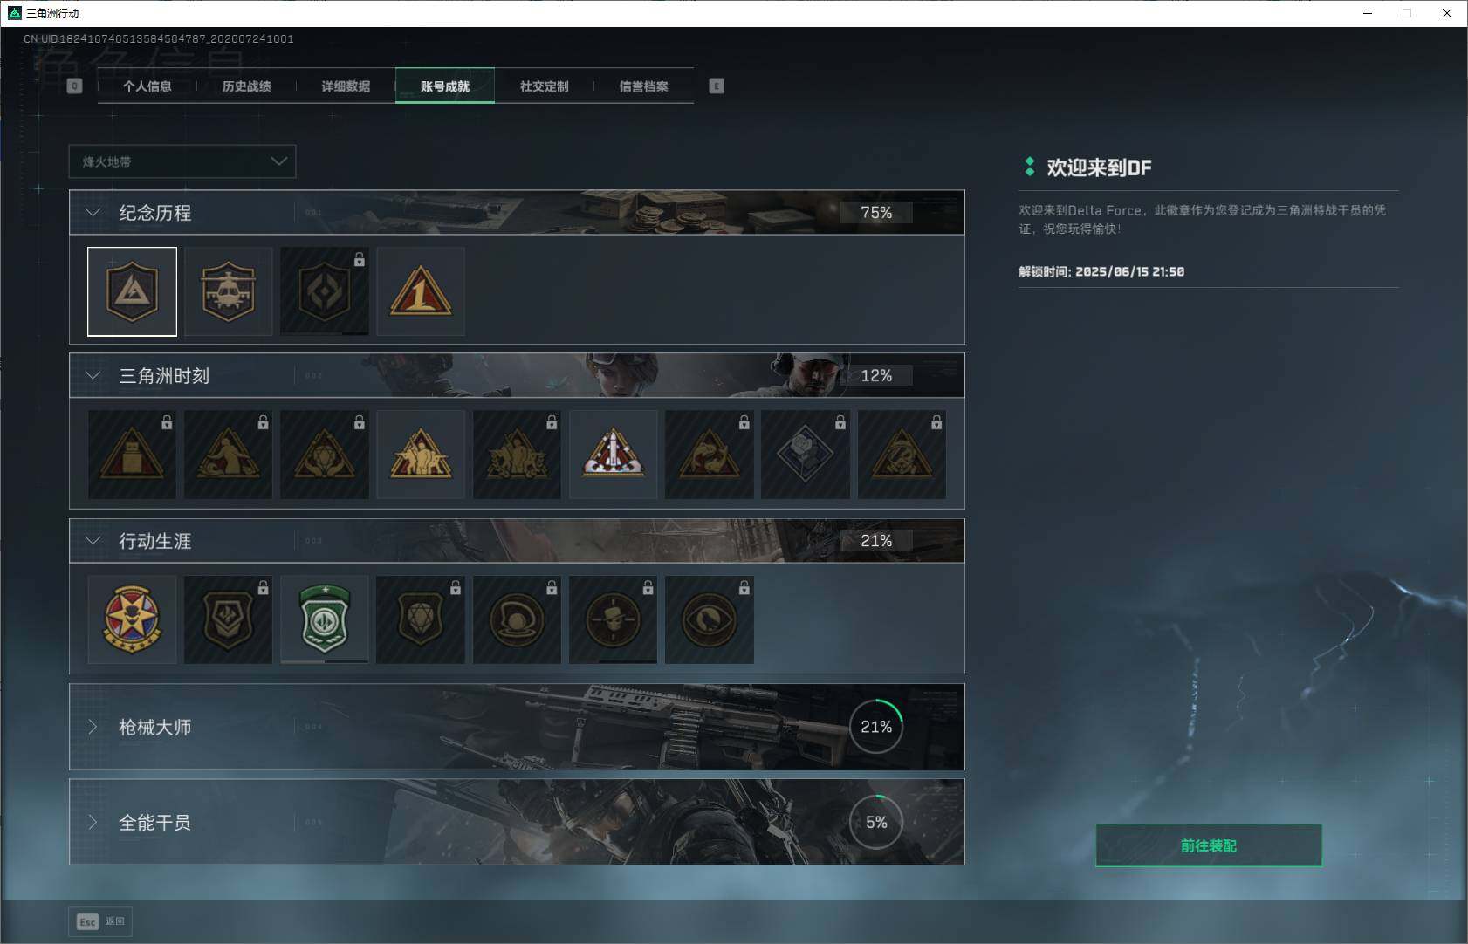
Task: Select the locked hexagram gem shield badge
Action: click(x=420, y=619)
